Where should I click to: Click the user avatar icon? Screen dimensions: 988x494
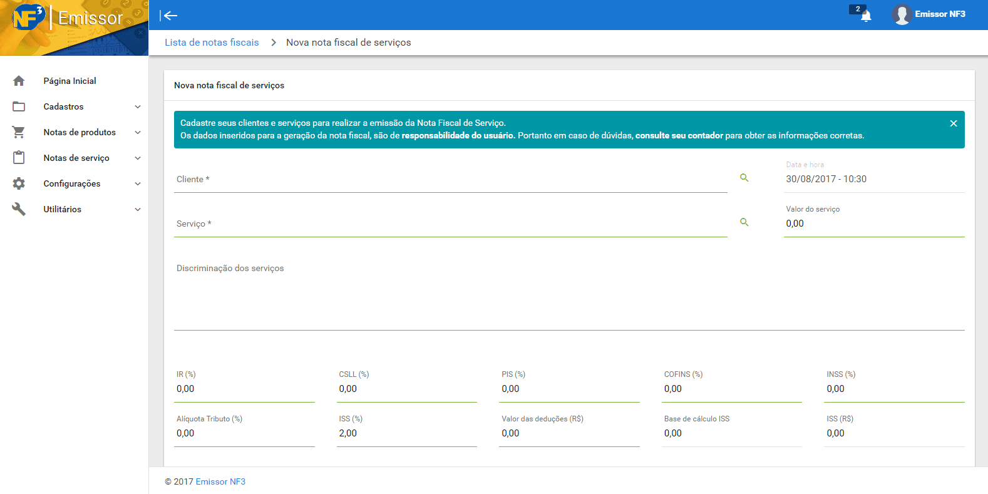[x=901, y=14]
